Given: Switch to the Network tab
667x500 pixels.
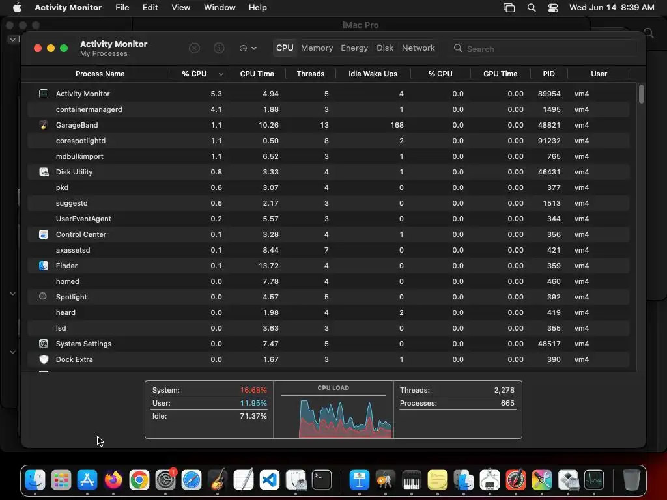Looking at the screenshot, I should click(x=418, y=48).
